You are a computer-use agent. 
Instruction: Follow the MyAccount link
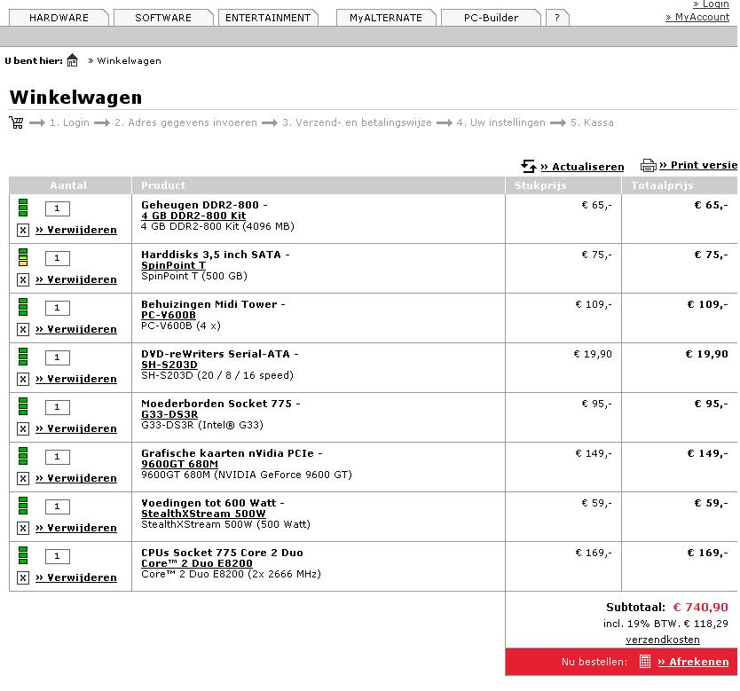697,17
